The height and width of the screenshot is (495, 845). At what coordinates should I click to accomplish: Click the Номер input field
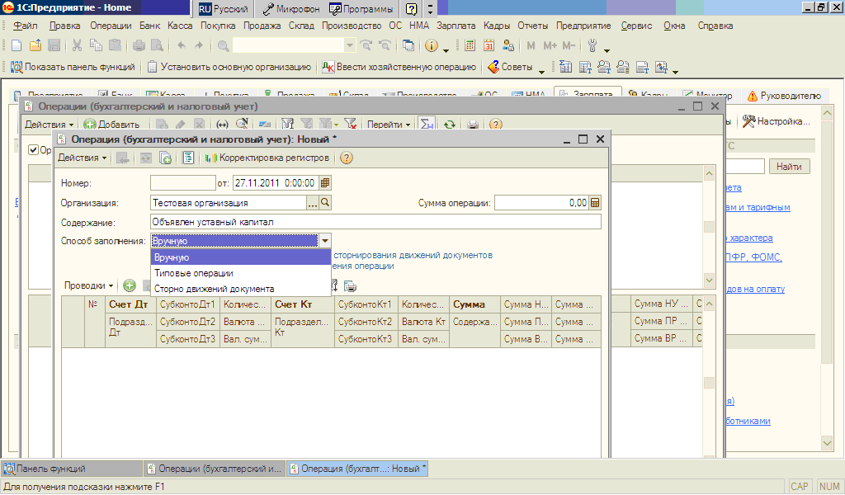[182, 183]
